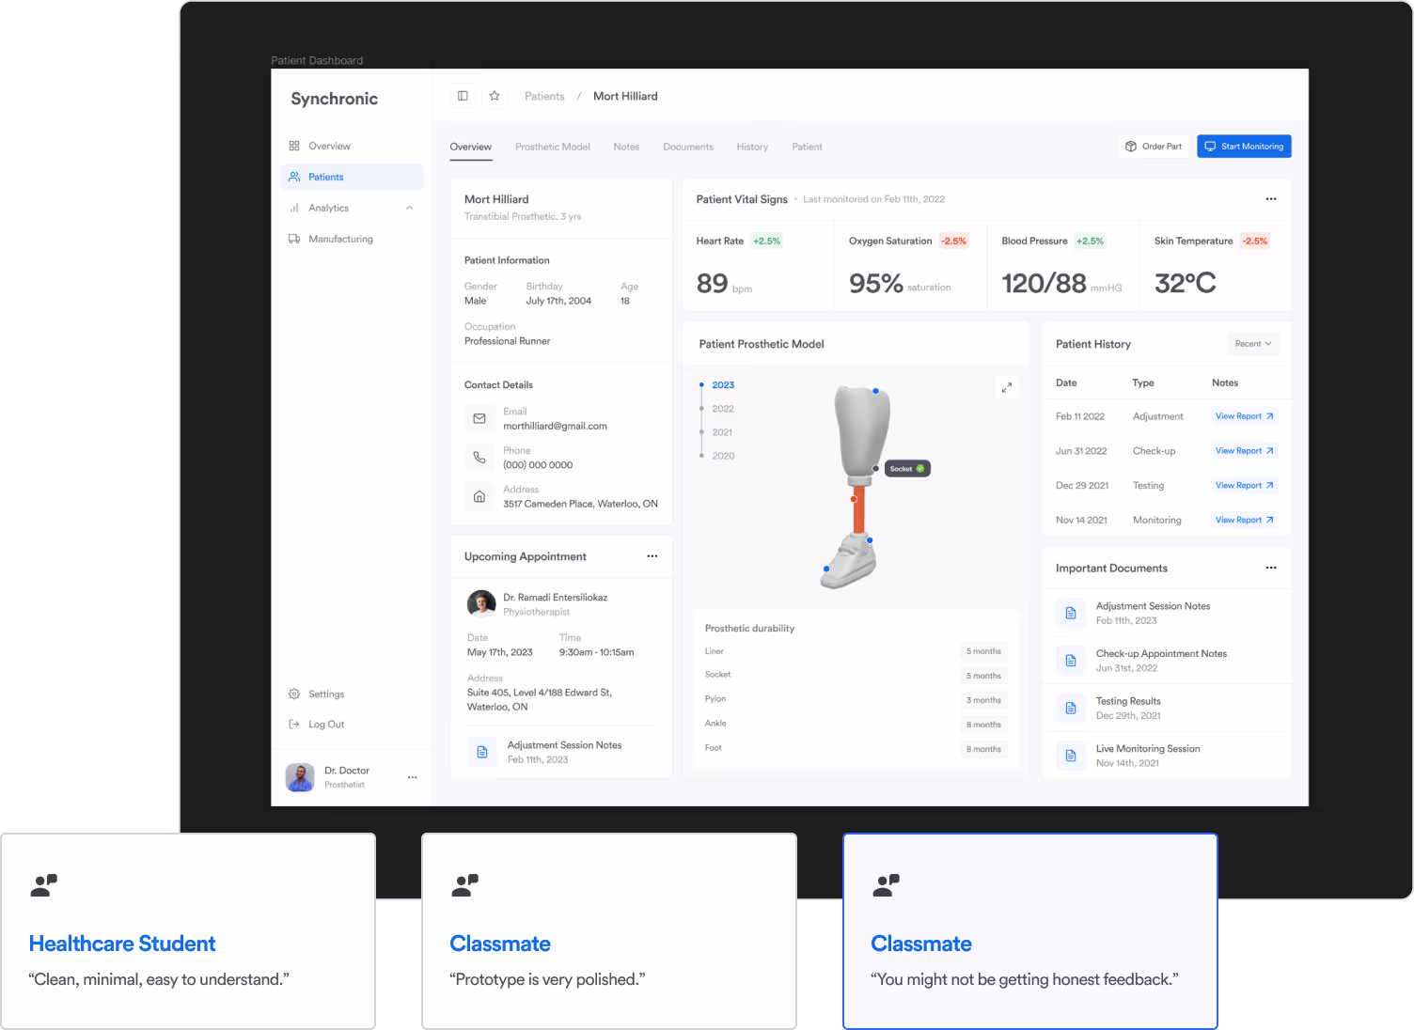Screen dimensions: 1414x1030
Task: Select 2020 on the model timeline
Action: [723, 456]
